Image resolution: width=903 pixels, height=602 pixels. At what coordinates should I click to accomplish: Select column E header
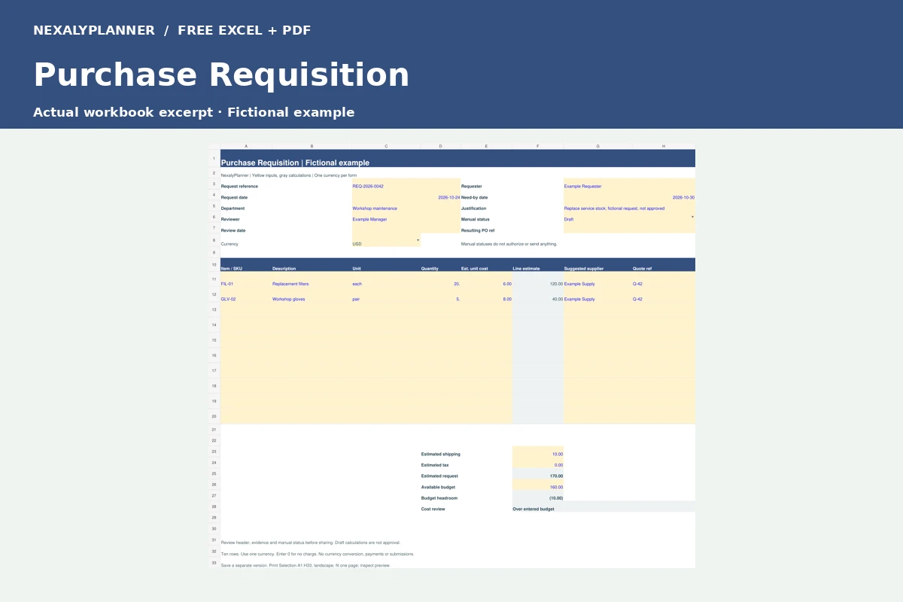coord(486,146)
